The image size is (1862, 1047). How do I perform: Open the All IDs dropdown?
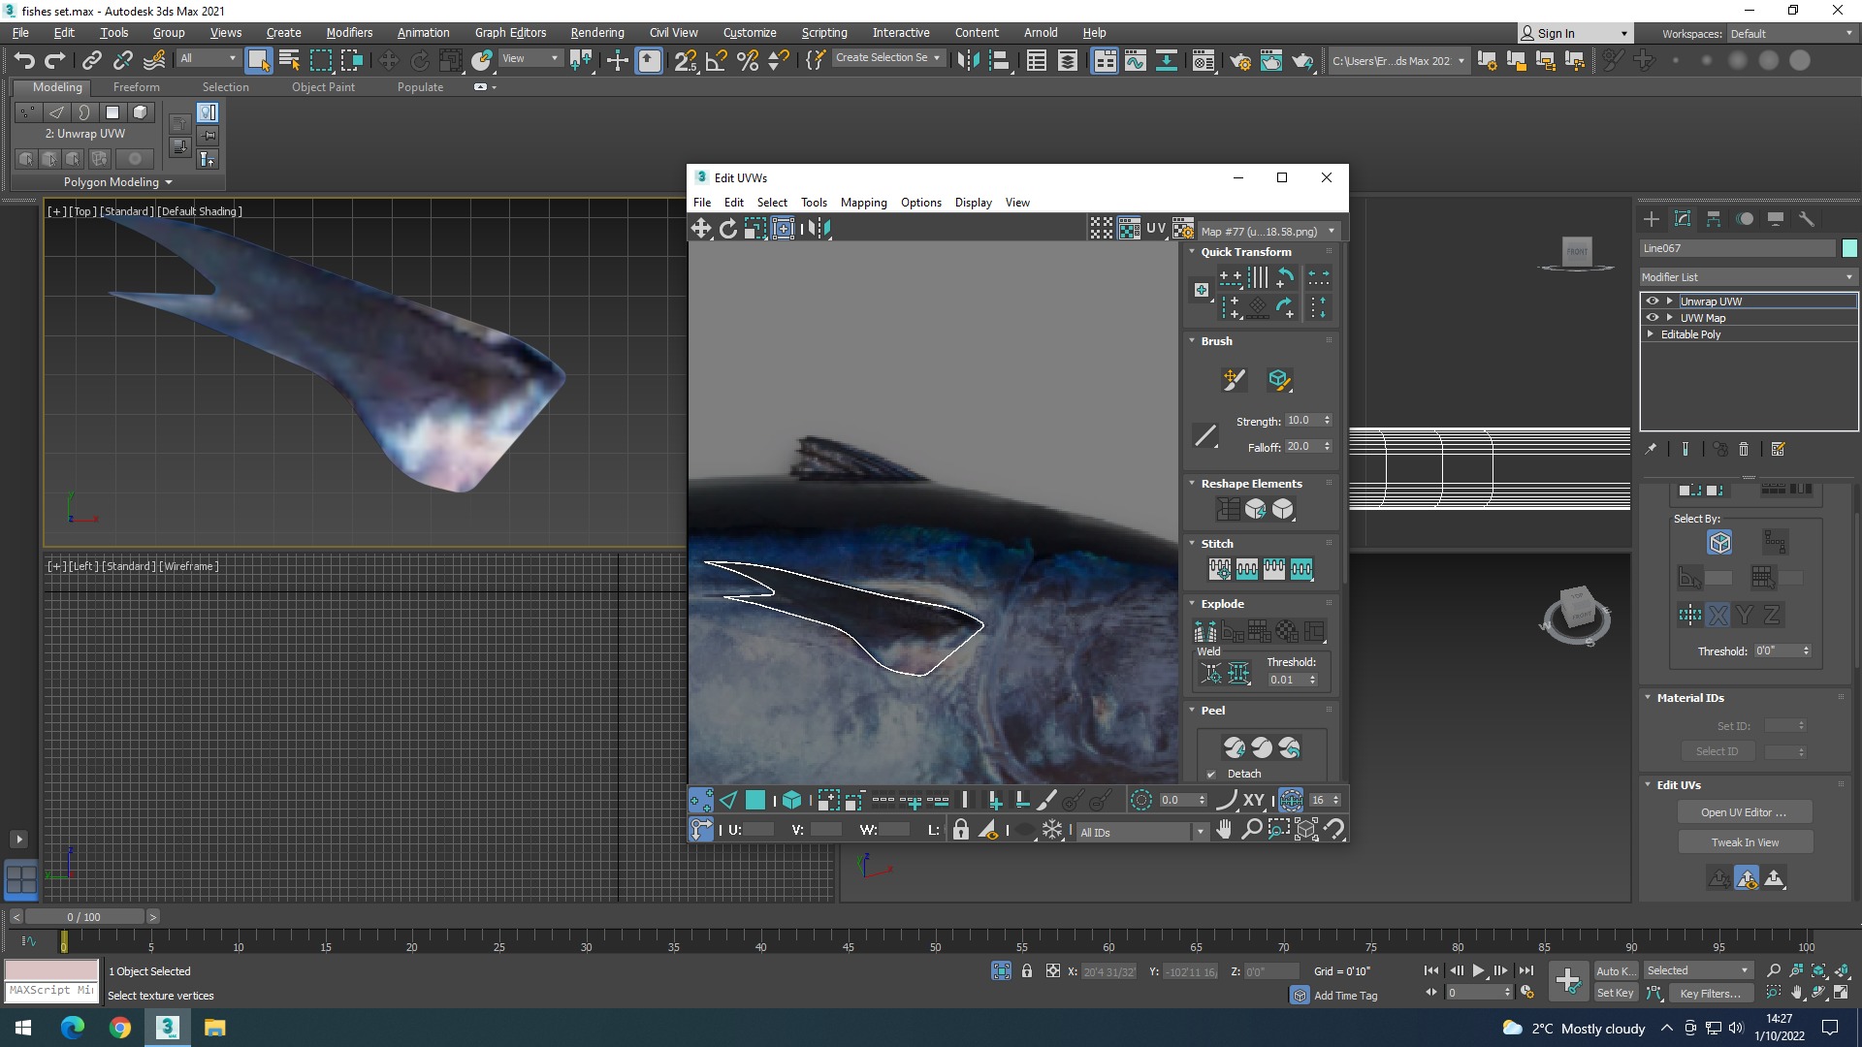[x=1142, y=832]
